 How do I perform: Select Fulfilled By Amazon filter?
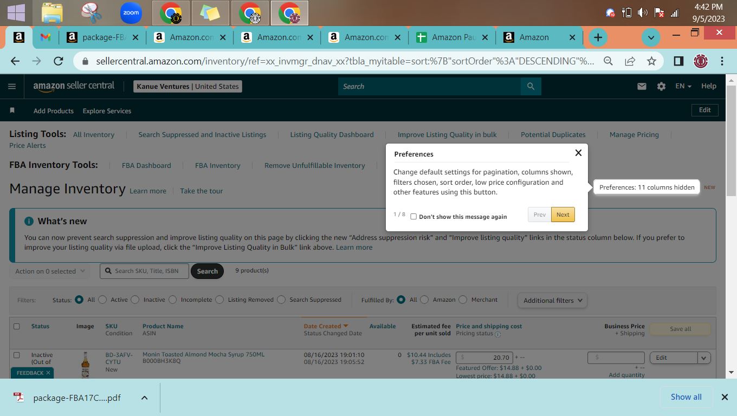[424, 300]
